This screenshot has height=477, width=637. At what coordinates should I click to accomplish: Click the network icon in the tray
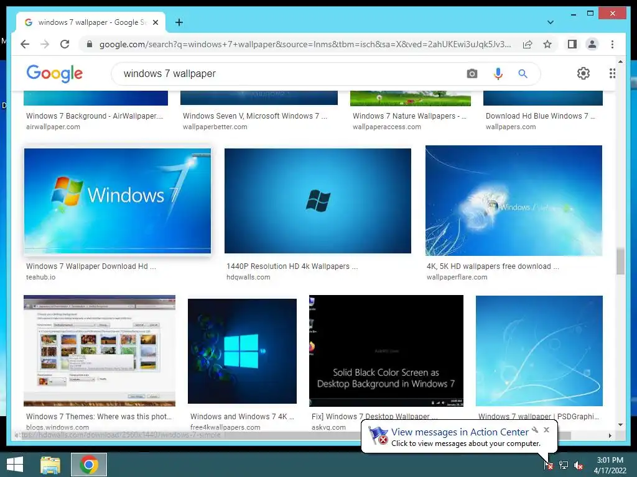564,465
